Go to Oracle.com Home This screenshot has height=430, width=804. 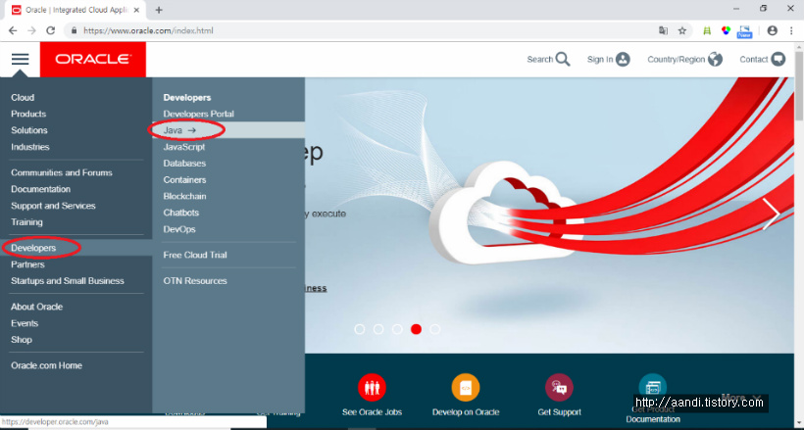[47, 365]
